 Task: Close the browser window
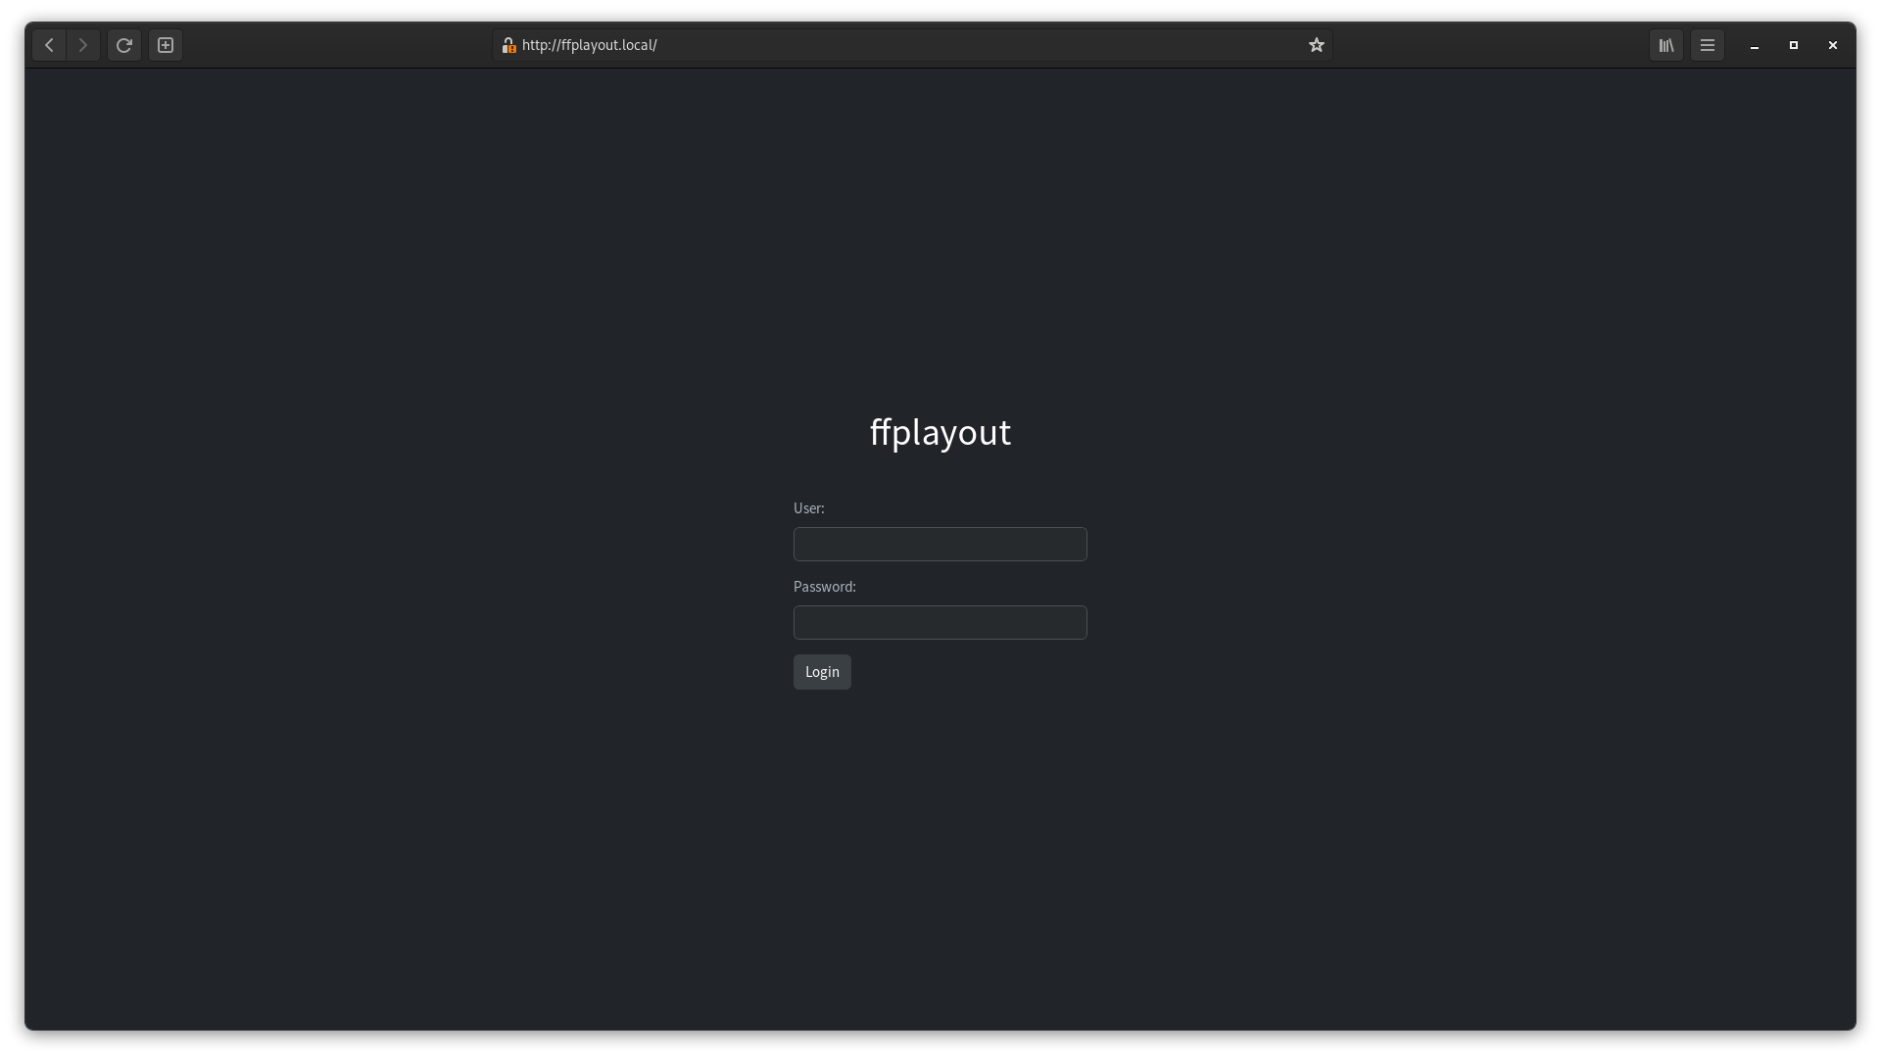coord(1833,45)
